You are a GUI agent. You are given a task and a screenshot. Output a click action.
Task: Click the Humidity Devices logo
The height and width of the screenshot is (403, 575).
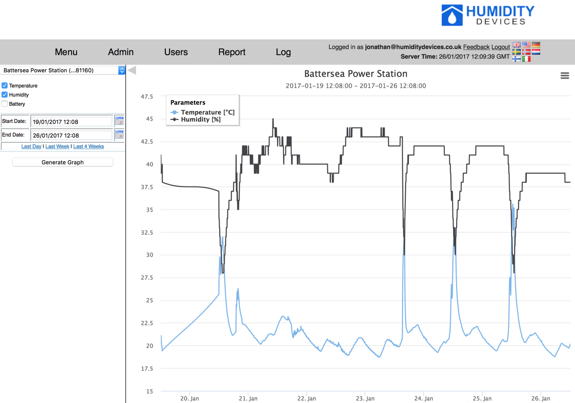pos(488,16)
